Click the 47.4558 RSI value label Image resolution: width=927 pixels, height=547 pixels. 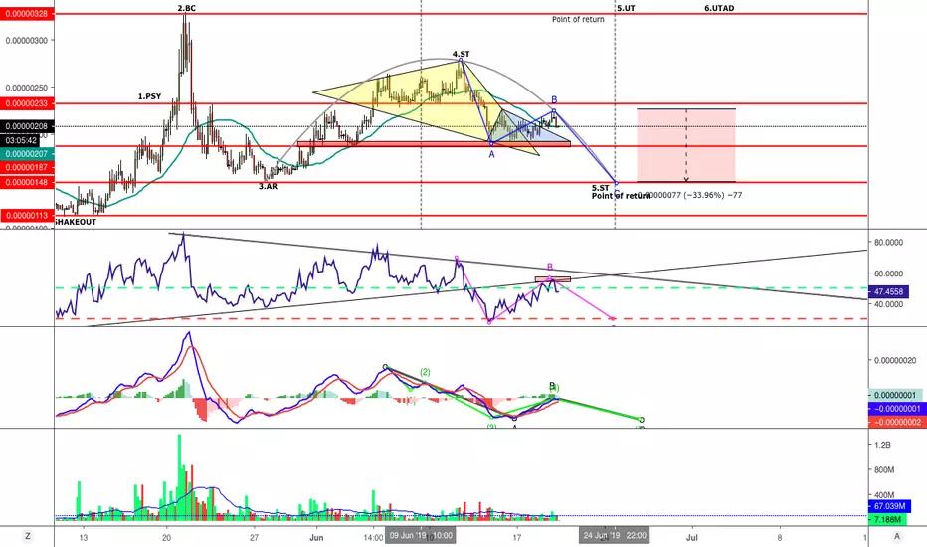(888, 291)
